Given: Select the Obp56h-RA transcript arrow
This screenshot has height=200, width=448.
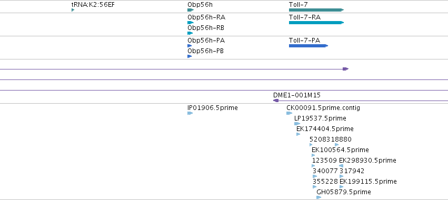Looking at the screenshot, I should [x=191, y=23].
